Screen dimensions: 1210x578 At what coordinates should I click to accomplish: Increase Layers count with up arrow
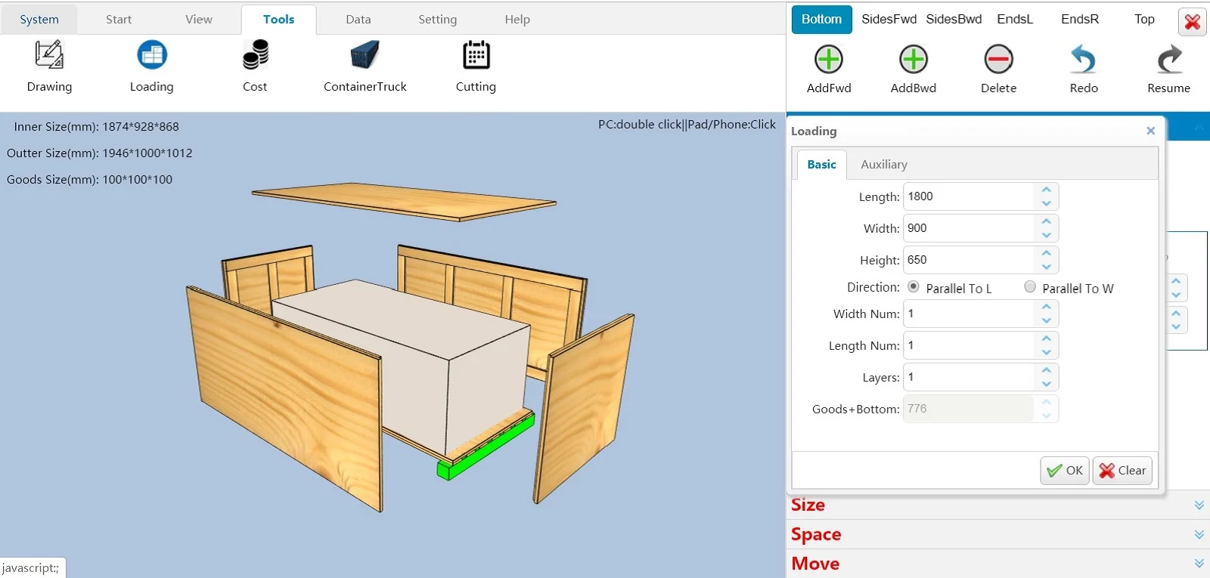point(1046,370)
